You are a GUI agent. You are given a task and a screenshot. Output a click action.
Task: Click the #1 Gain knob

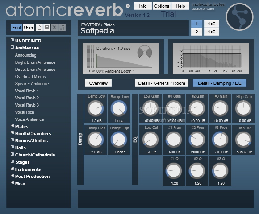[x=174, y=108]
